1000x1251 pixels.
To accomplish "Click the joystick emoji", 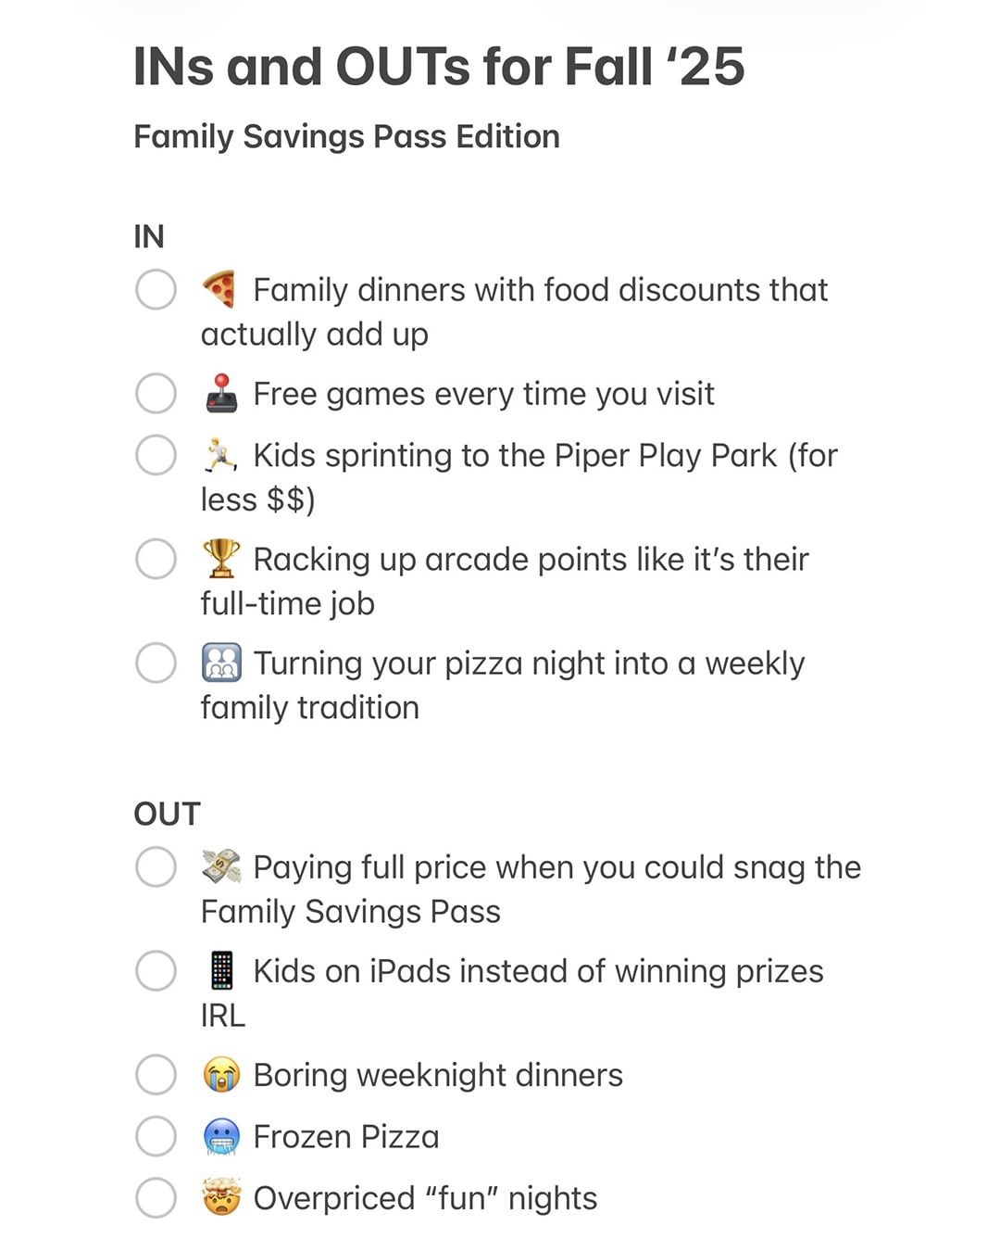I will pos(221,393).
